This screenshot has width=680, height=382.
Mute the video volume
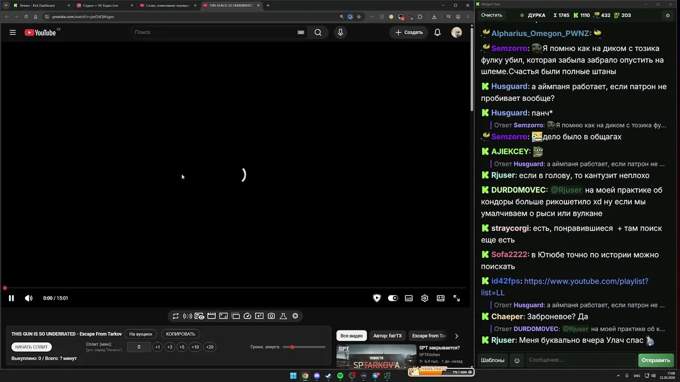coord(29,298)
